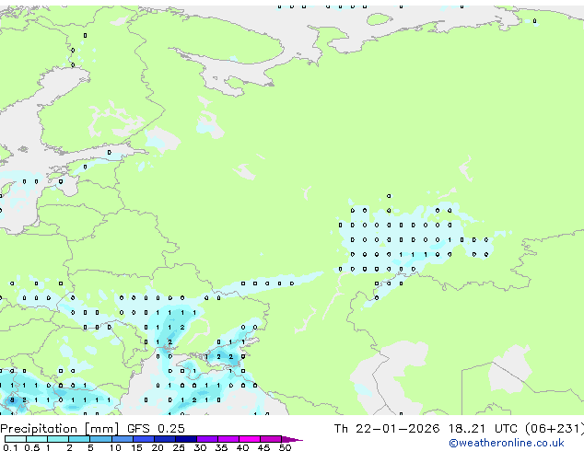Click the 0.5–1 mm legend color box
Viewport: 584px width, 451px height.
[37, 439]
